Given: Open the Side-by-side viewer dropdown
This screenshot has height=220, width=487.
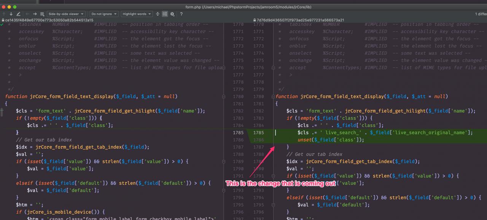Looking at the screenshot, I should 66,14.
